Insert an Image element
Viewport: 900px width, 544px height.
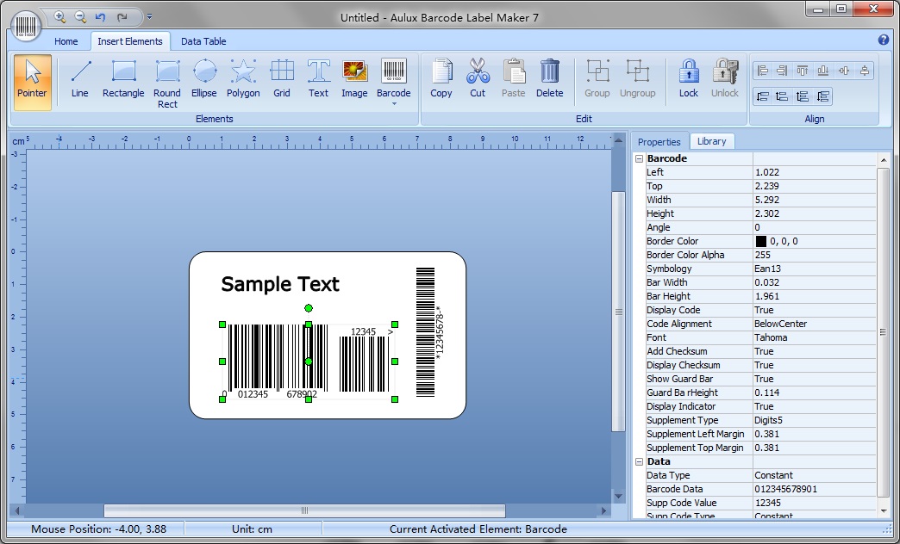point(354,78)
